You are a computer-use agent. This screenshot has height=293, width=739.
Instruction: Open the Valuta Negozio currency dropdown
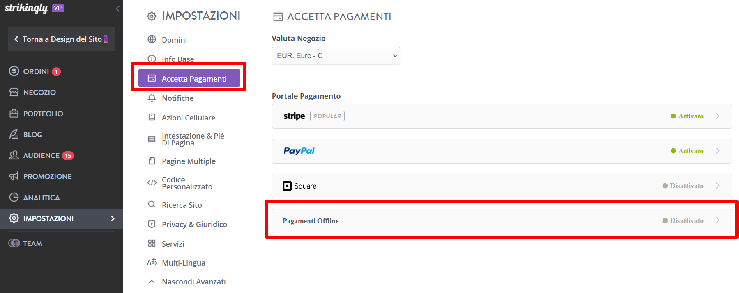tap(336, 56)
